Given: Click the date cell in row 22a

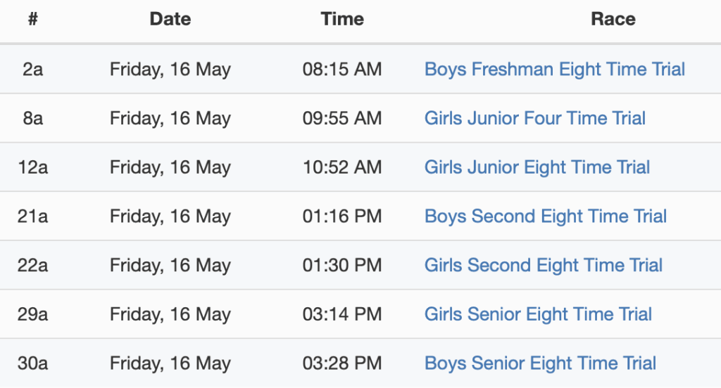Looking at the screenshot, I should (170, 265).
